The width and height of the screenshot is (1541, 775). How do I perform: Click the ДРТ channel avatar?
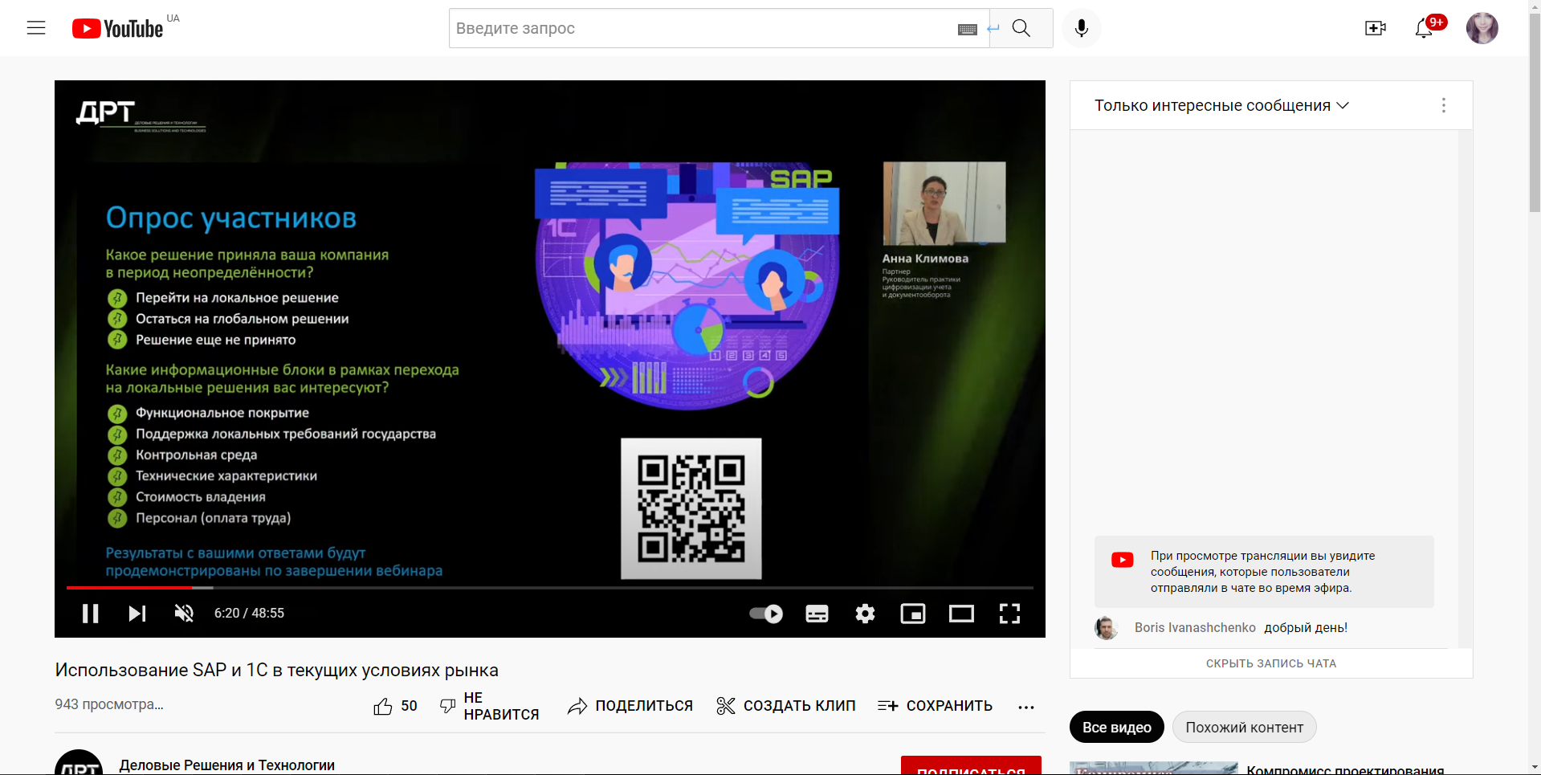tap(79, 763)
